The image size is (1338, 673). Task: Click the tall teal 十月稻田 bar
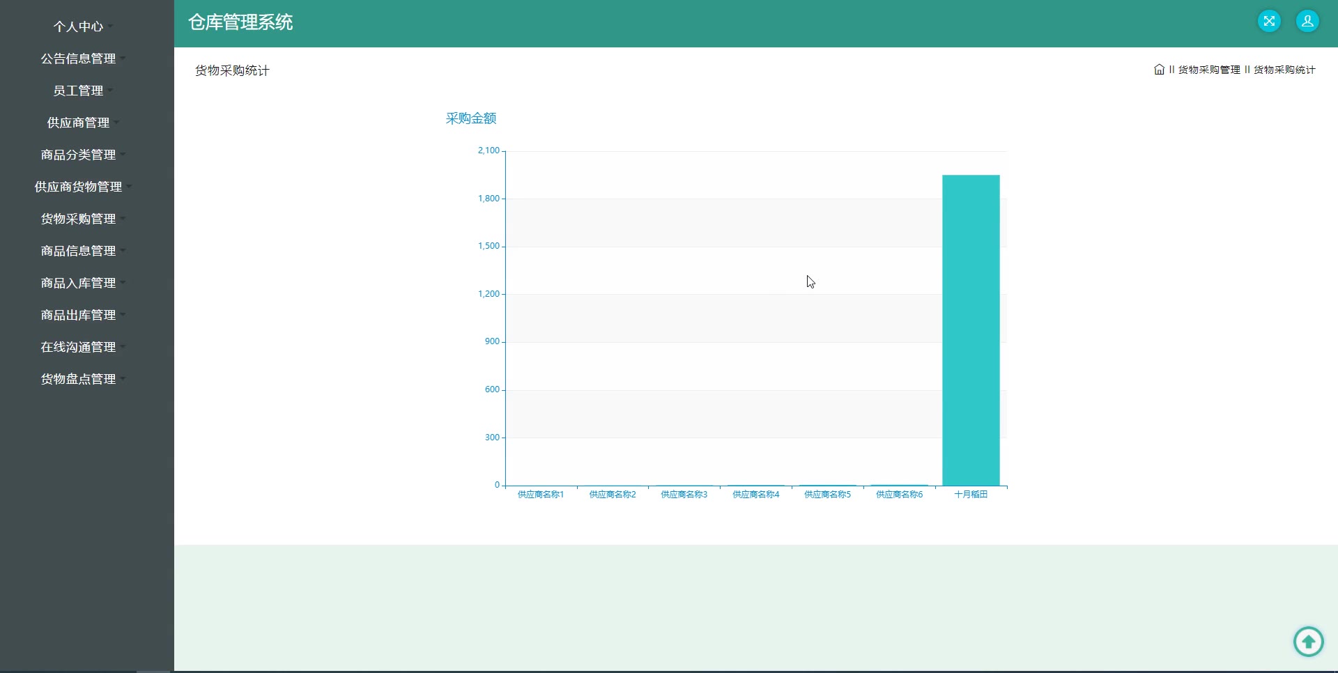[971, 330]
